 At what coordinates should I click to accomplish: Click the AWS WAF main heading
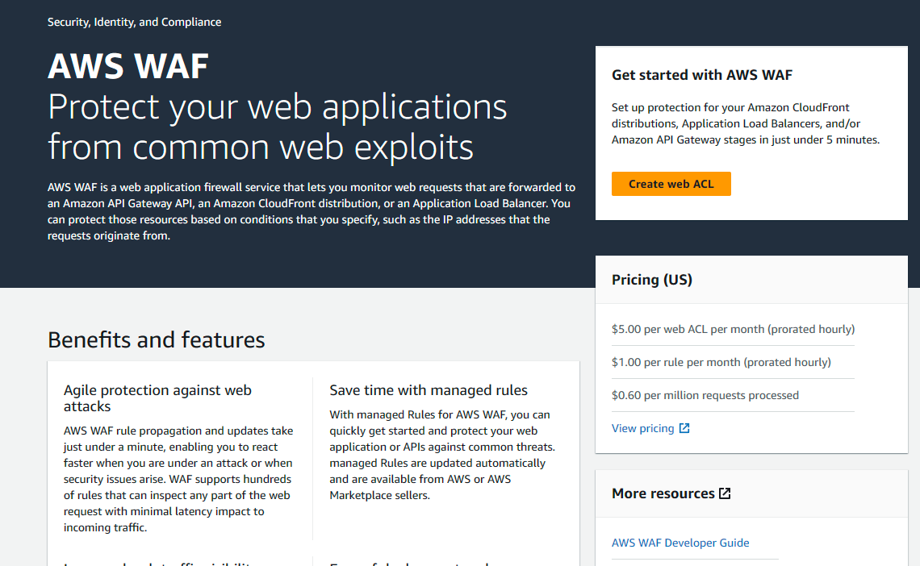128,65
